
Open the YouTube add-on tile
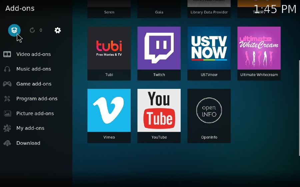[x=159, y=116]
